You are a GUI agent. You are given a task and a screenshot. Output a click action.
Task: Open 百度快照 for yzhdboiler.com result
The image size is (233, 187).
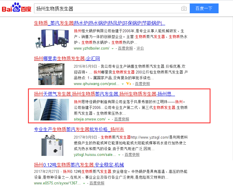pos(125,48)
